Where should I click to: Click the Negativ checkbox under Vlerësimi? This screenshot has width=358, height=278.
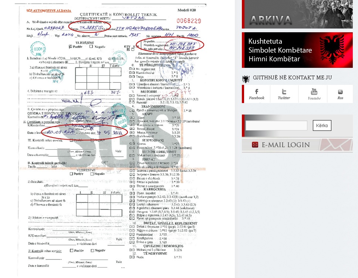91,47
